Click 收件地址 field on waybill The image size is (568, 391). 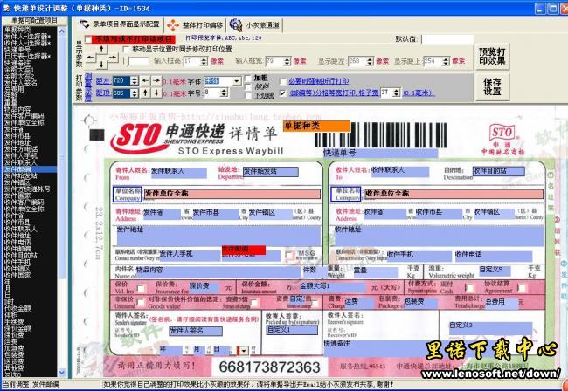[x=440, y=236]
